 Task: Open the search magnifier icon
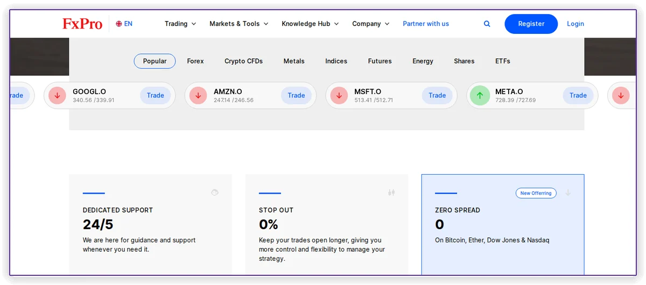[487, 24]
